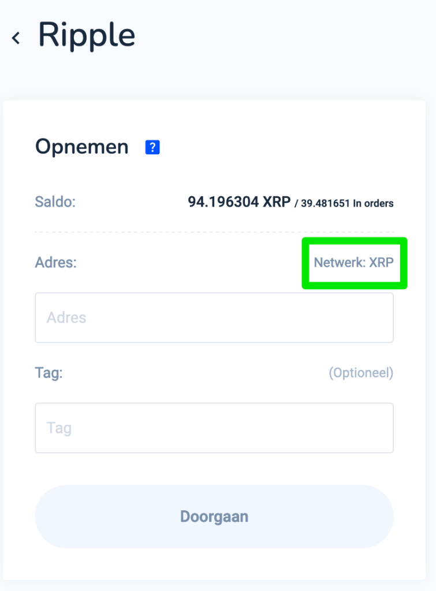Focus the Tag input field
Screen dimensions: 436x591
pyautogui.click(x=214, y=428)
